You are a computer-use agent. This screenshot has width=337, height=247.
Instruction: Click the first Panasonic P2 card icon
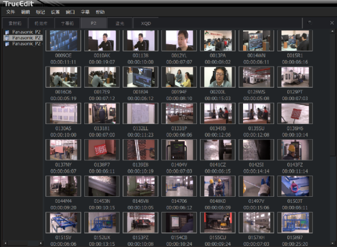point(7,32)
